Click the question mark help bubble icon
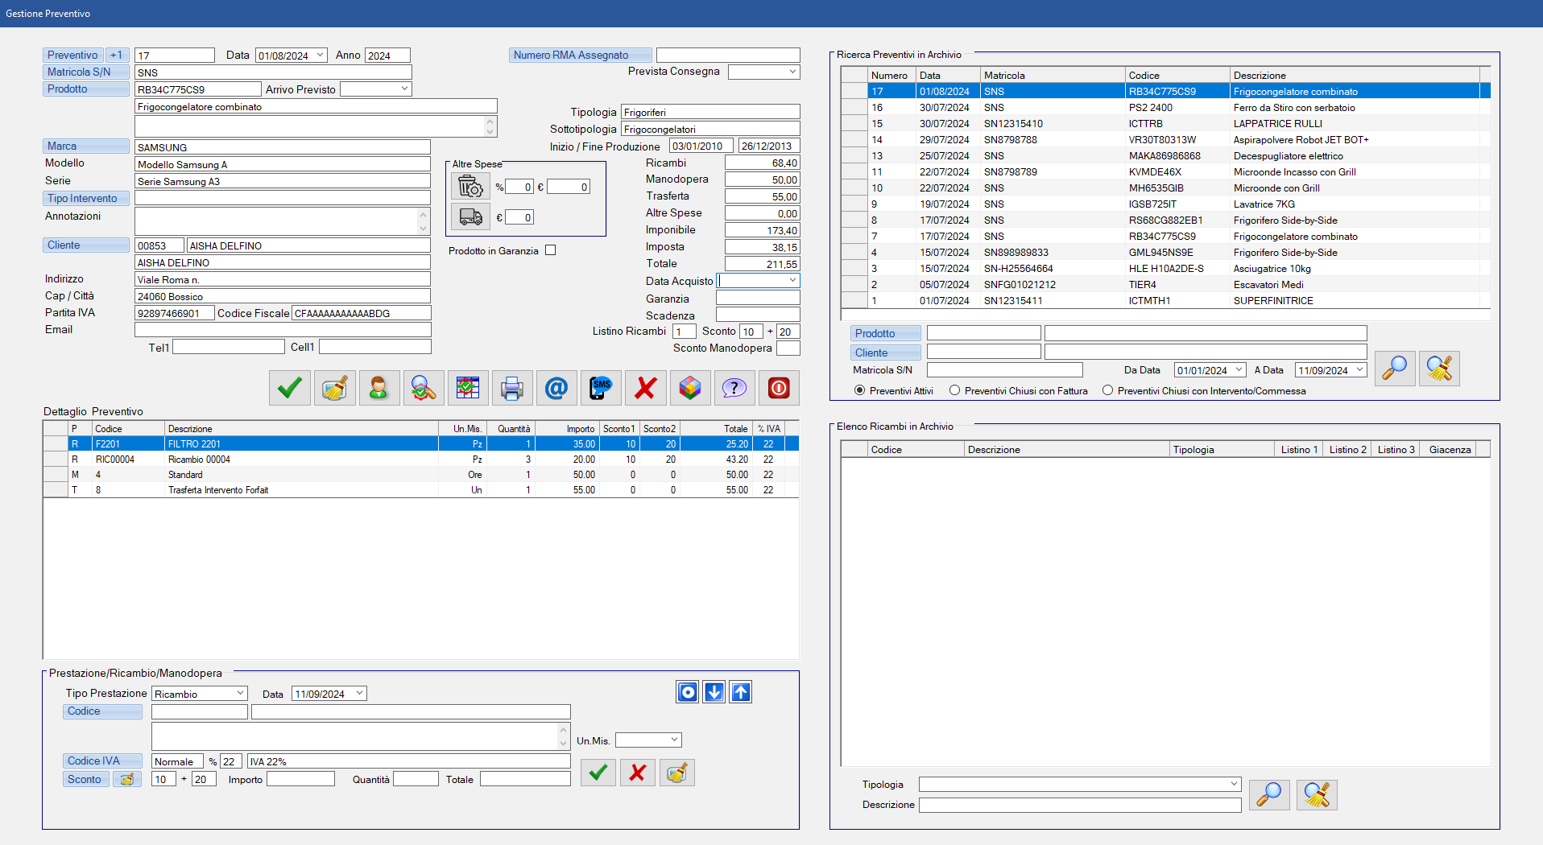 (734, 389)
